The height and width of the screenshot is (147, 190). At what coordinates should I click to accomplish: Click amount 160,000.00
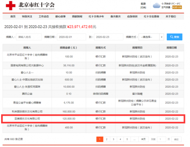(69, 112)
